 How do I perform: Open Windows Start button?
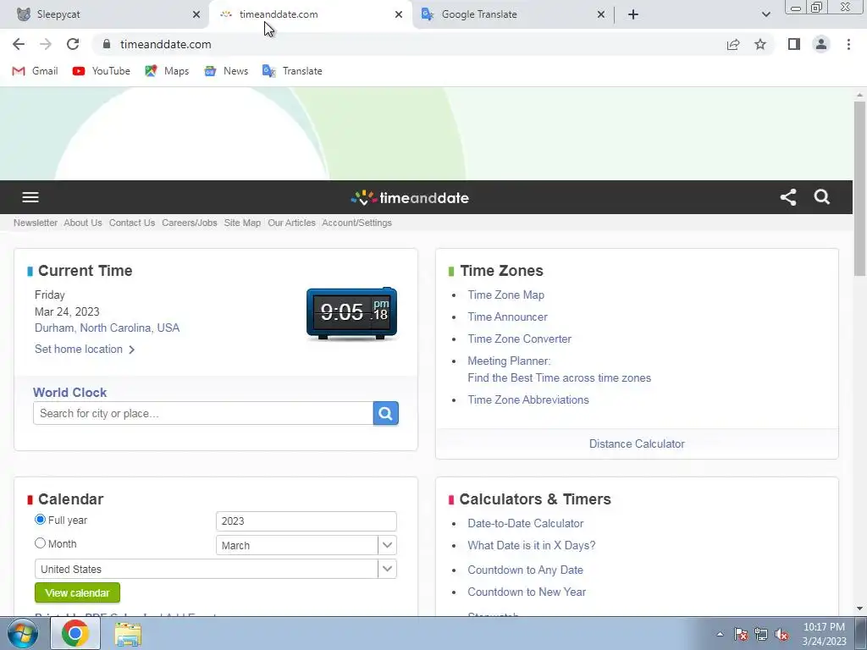tap(23, 633)
